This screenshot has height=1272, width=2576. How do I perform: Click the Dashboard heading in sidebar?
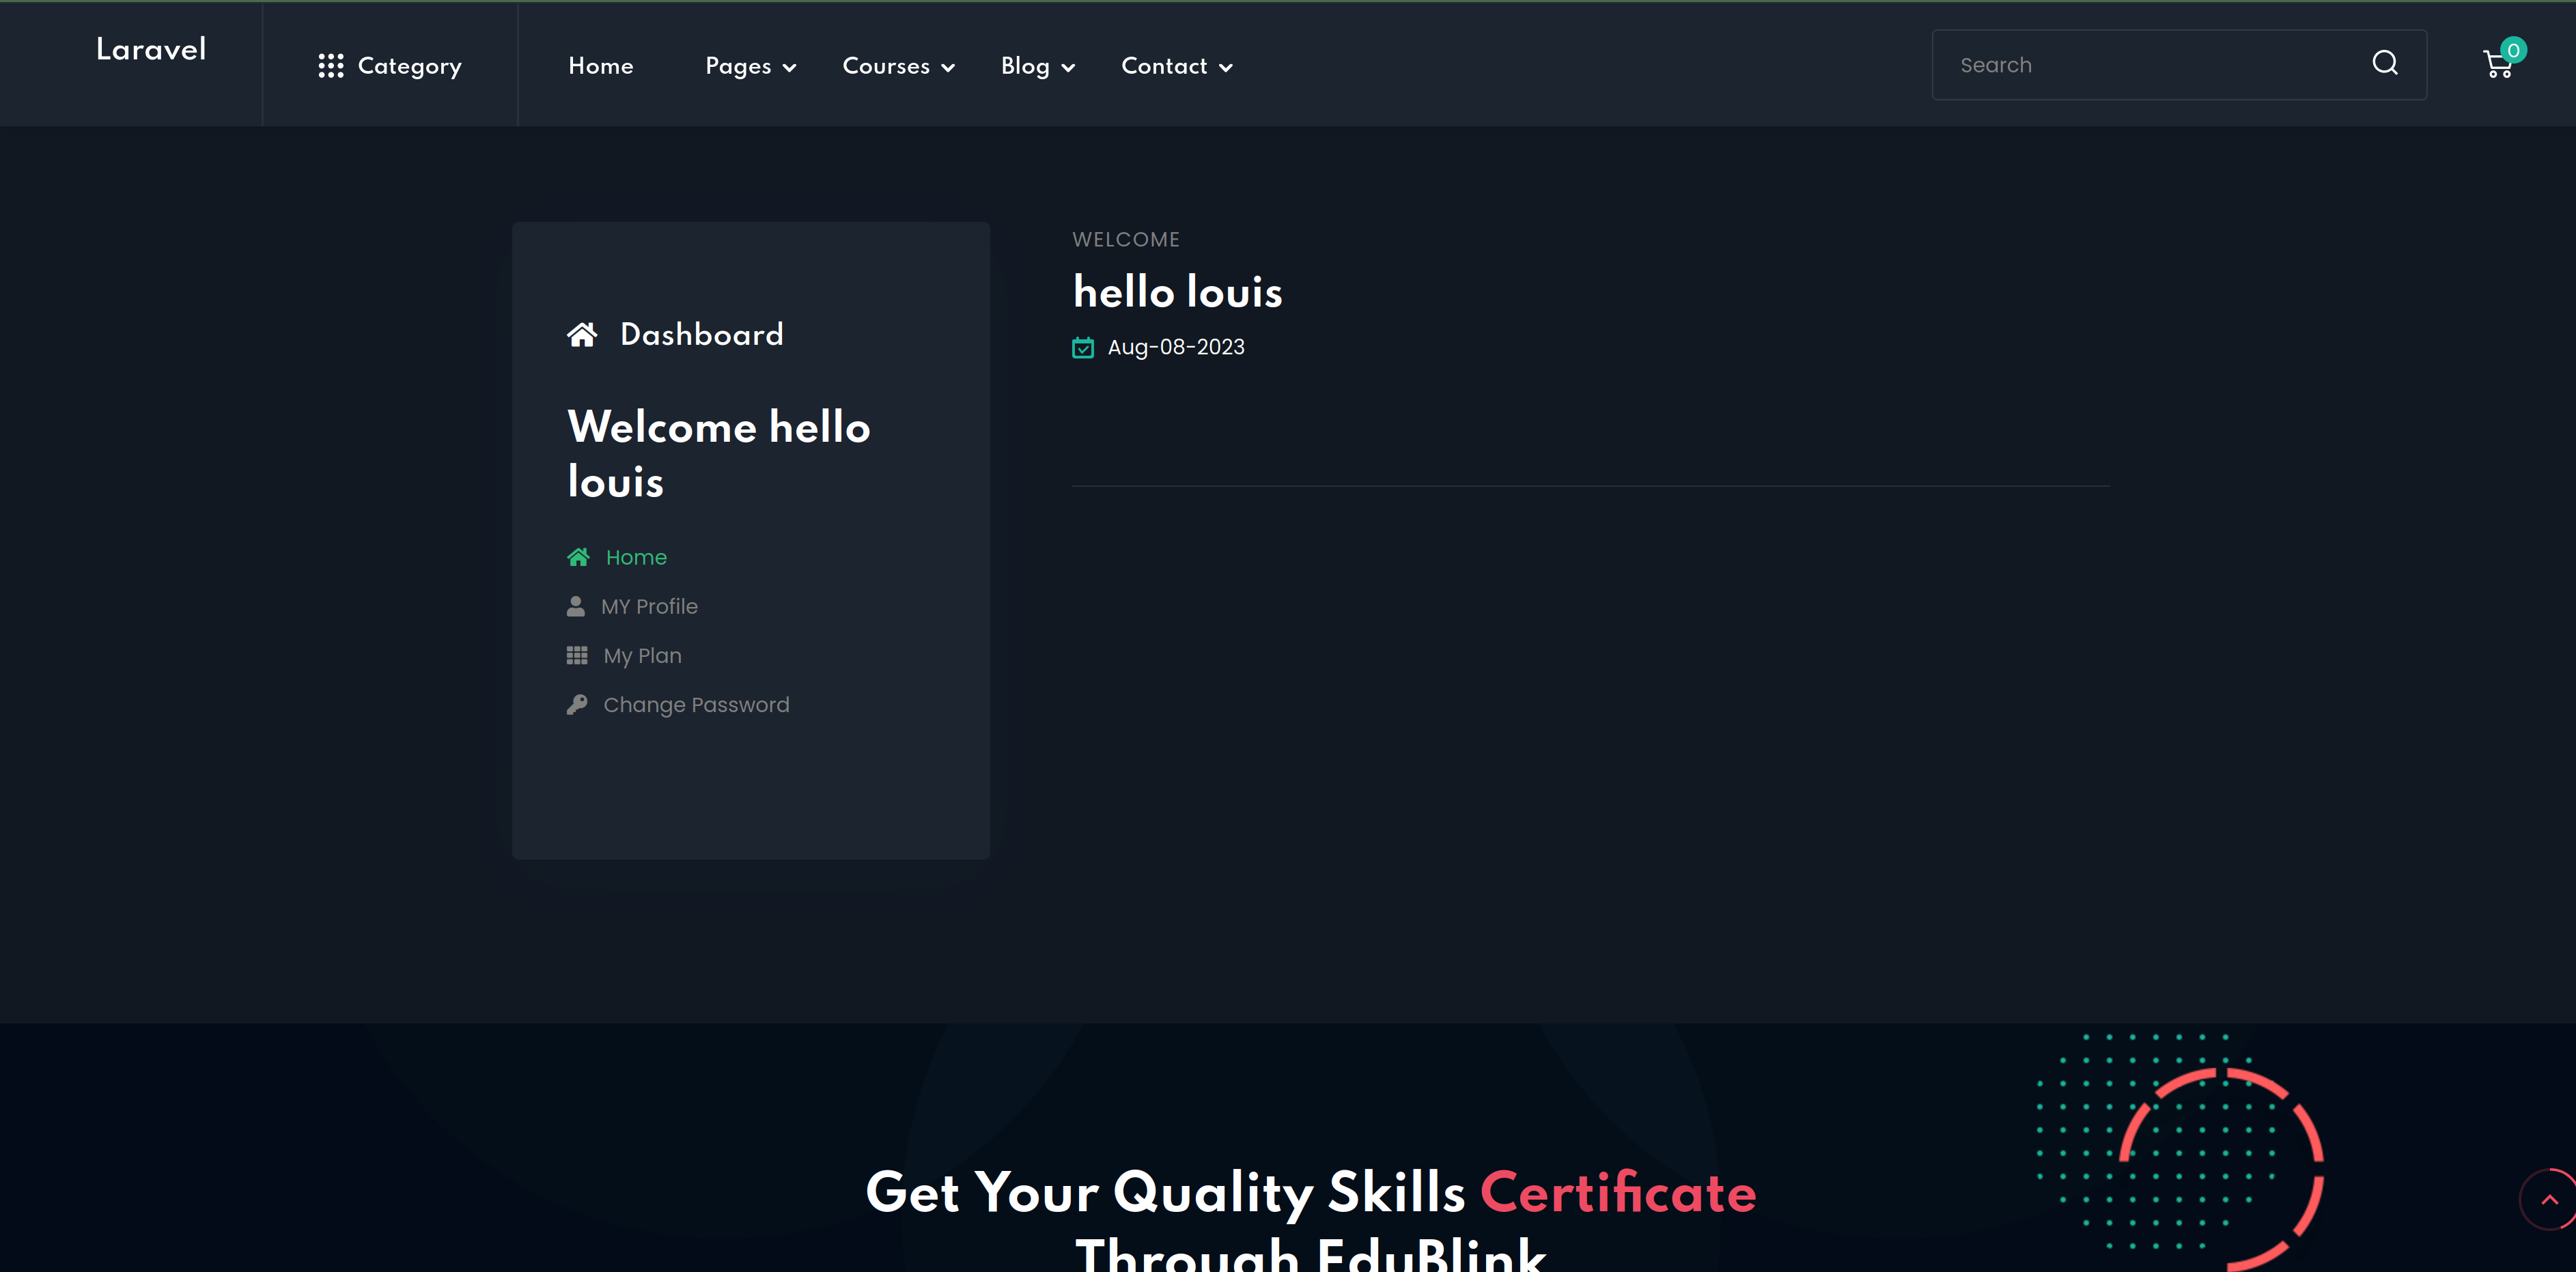pos(701,334)
